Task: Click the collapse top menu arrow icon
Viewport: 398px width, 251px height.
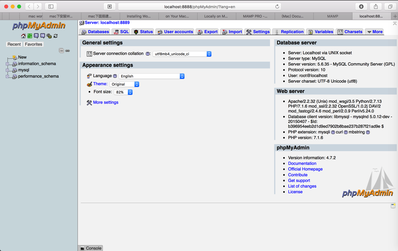Action: [x=395, y=24]
